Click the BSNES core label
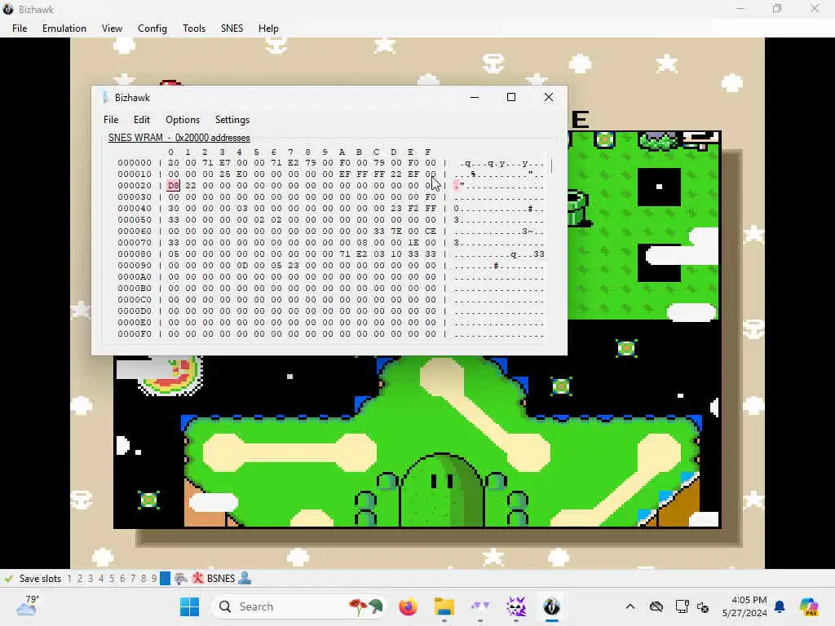The image size is (835, 626). (221, 579)
